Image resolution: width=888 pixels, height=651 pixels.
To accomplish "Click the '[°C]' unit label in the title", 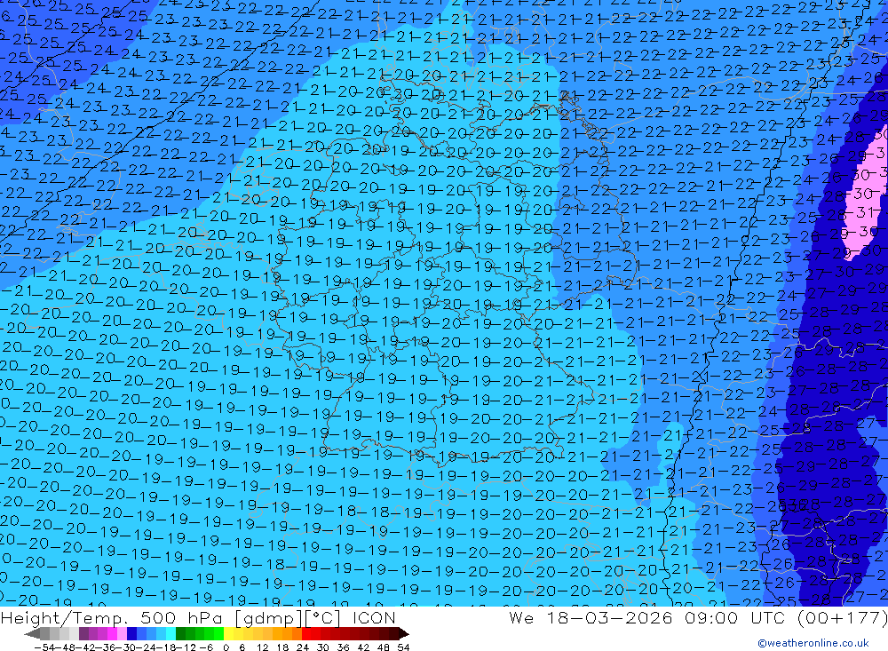I will [x=323, y=618].
